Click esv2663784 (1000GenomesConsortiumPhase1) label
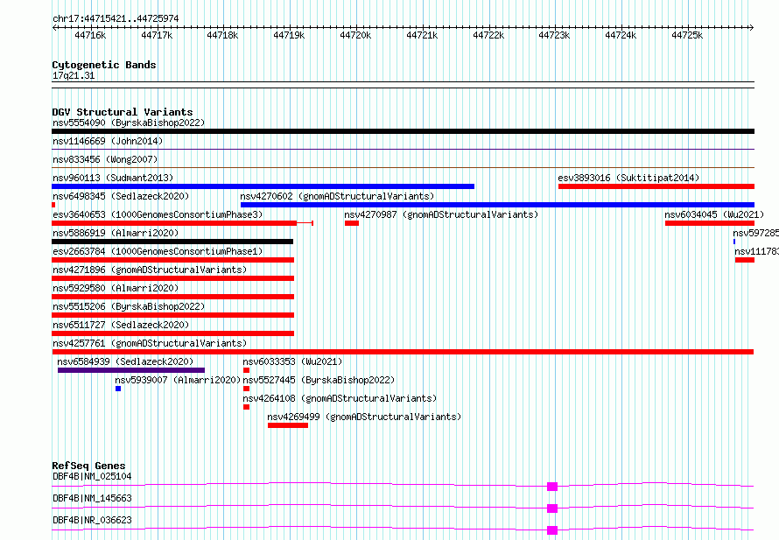779x540 pixels. (x=158, y=251)
